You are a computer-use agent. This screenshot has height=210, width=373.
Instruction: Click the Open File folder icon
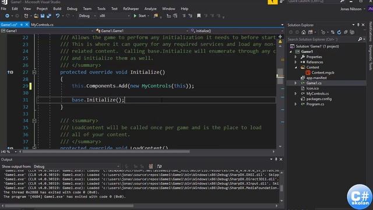tap(36, 16)
